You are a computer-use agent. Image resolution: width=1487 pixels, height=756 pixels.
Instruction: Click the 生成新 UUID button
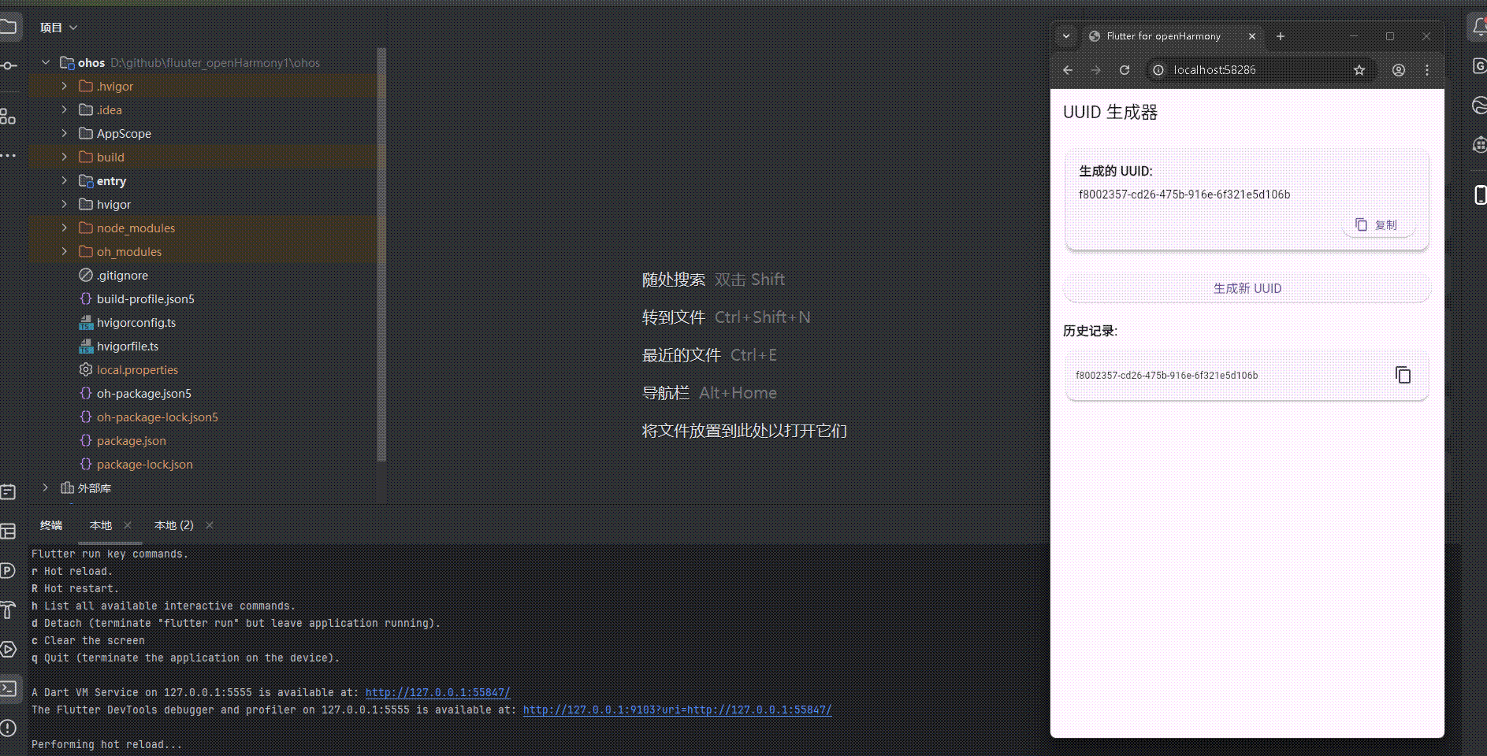pos(1247,288)
